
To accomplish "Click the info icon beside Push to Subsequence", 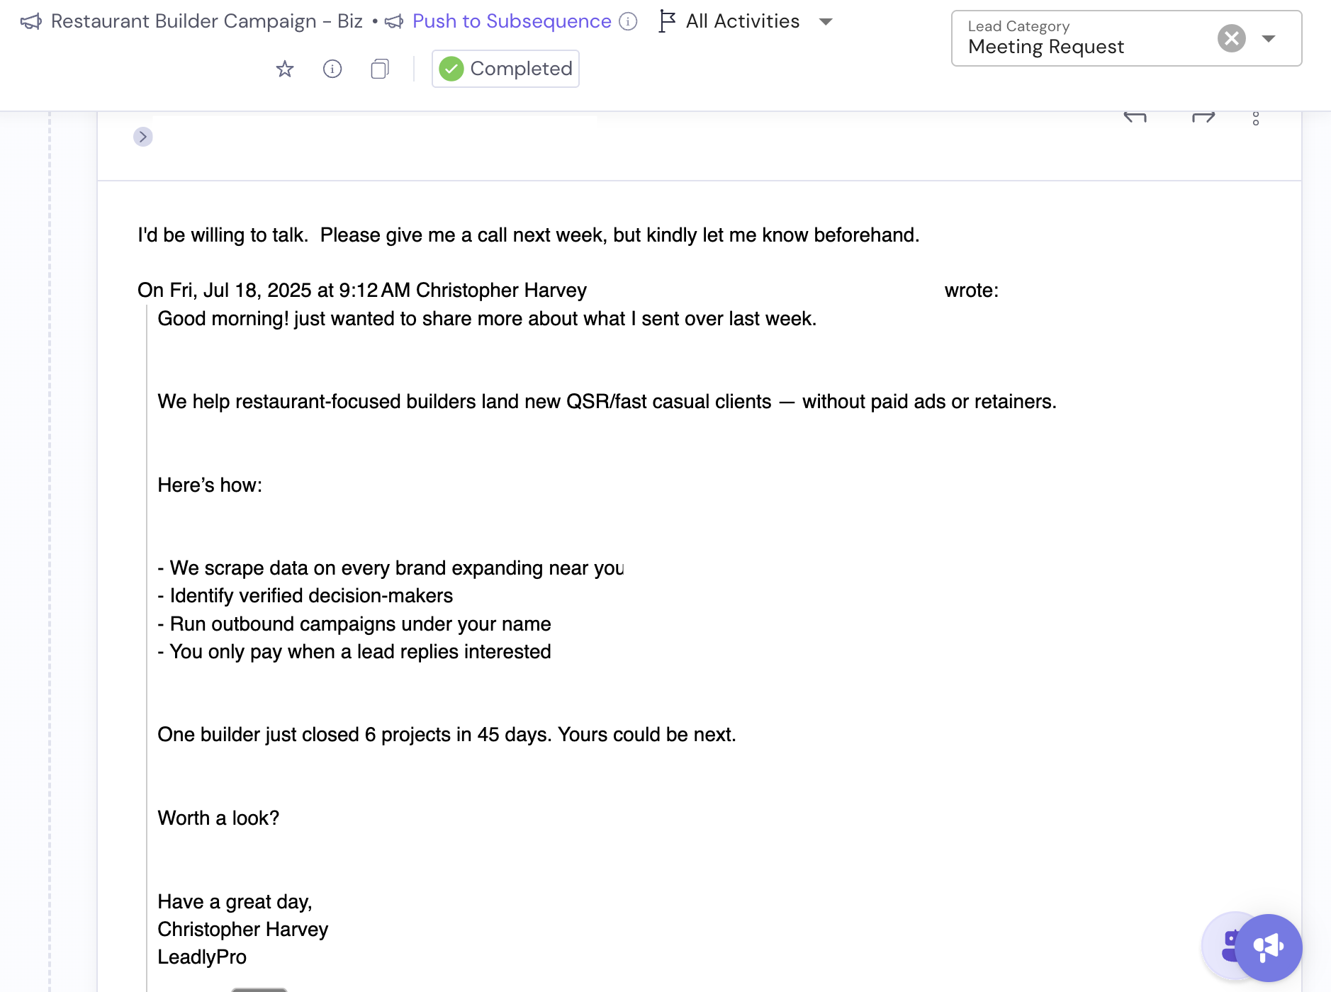I will pos(628,21).
